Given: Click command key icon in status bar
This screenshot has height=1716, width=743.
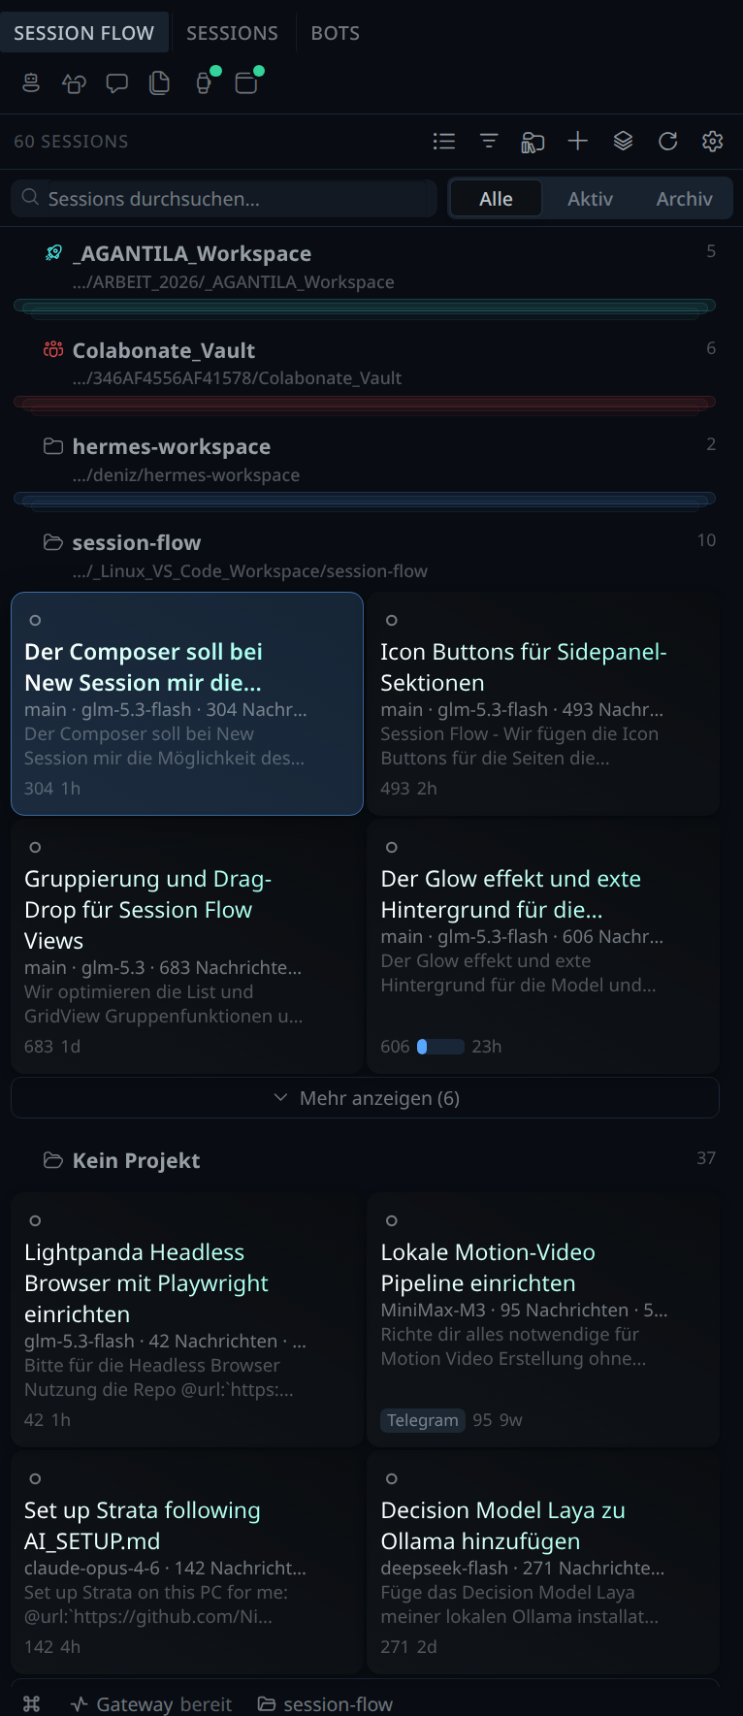Looking at the screenshot, I should (x=31, y=1703).
